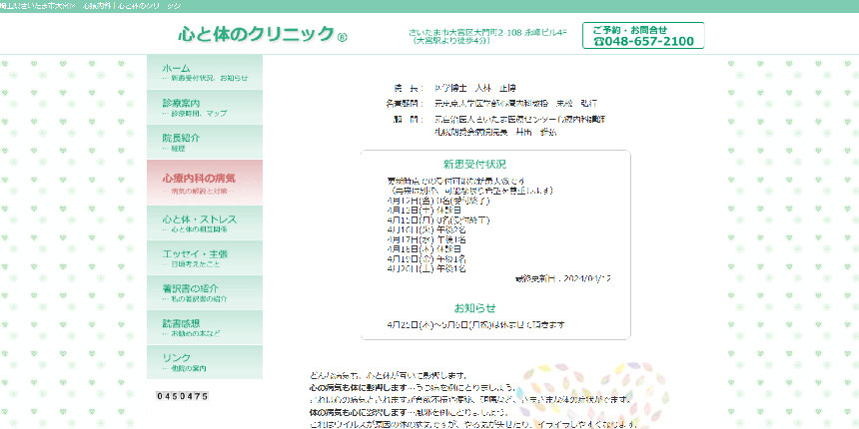This screenshot has height=429, width=859.
Task: Click the visitor counter showing 0450475
Action: [182, 396]
